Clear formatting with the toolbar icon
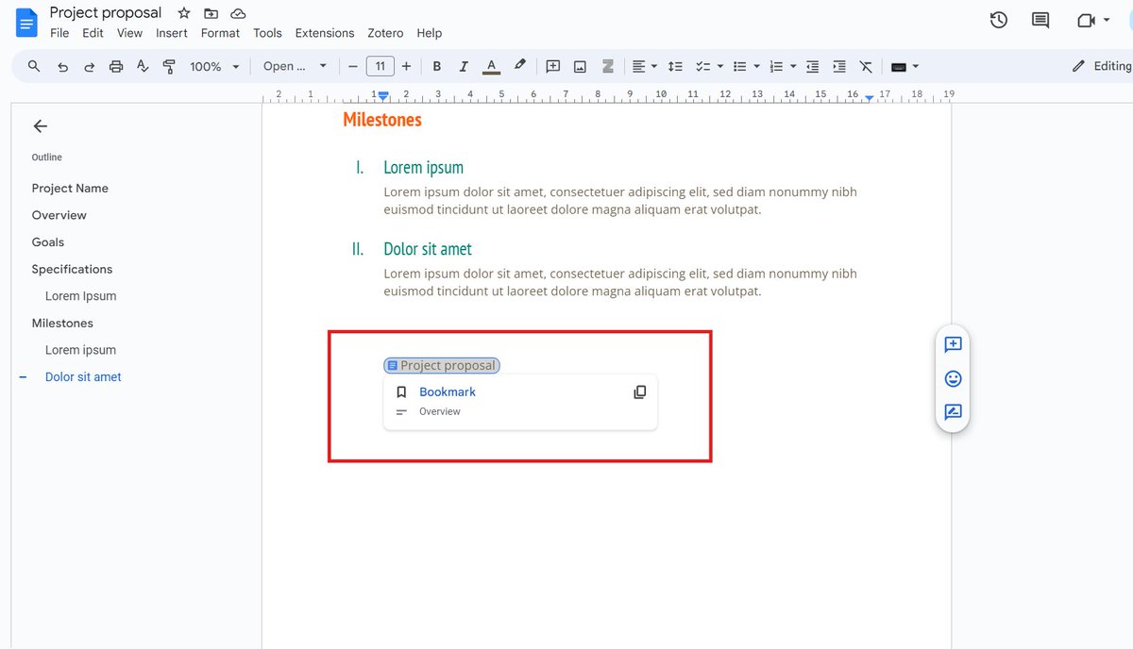 (x=866, y=66)
